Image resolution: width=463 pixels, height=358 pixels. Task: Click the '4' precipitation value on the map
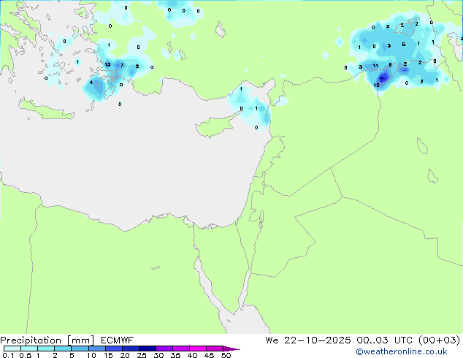91,82
